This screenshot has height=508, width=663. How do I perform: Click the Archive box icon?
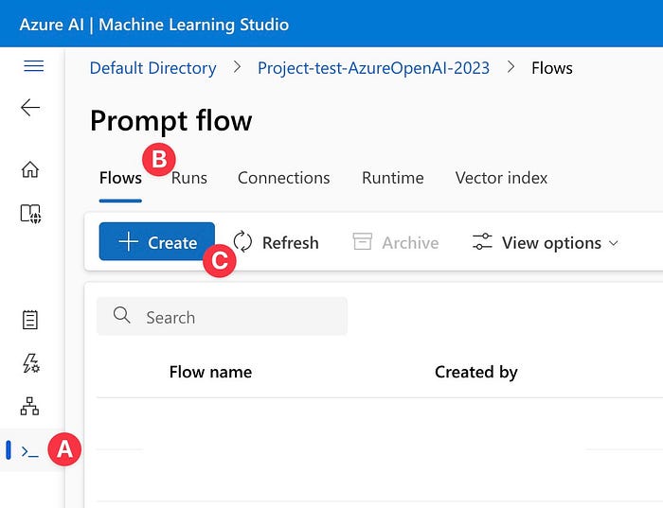363,241
